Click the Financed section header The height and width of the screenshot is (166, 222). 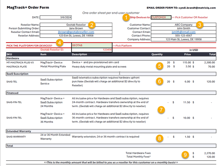(x=111, y=93)
